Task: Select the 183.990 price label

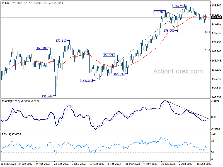Action: [159, 12]
